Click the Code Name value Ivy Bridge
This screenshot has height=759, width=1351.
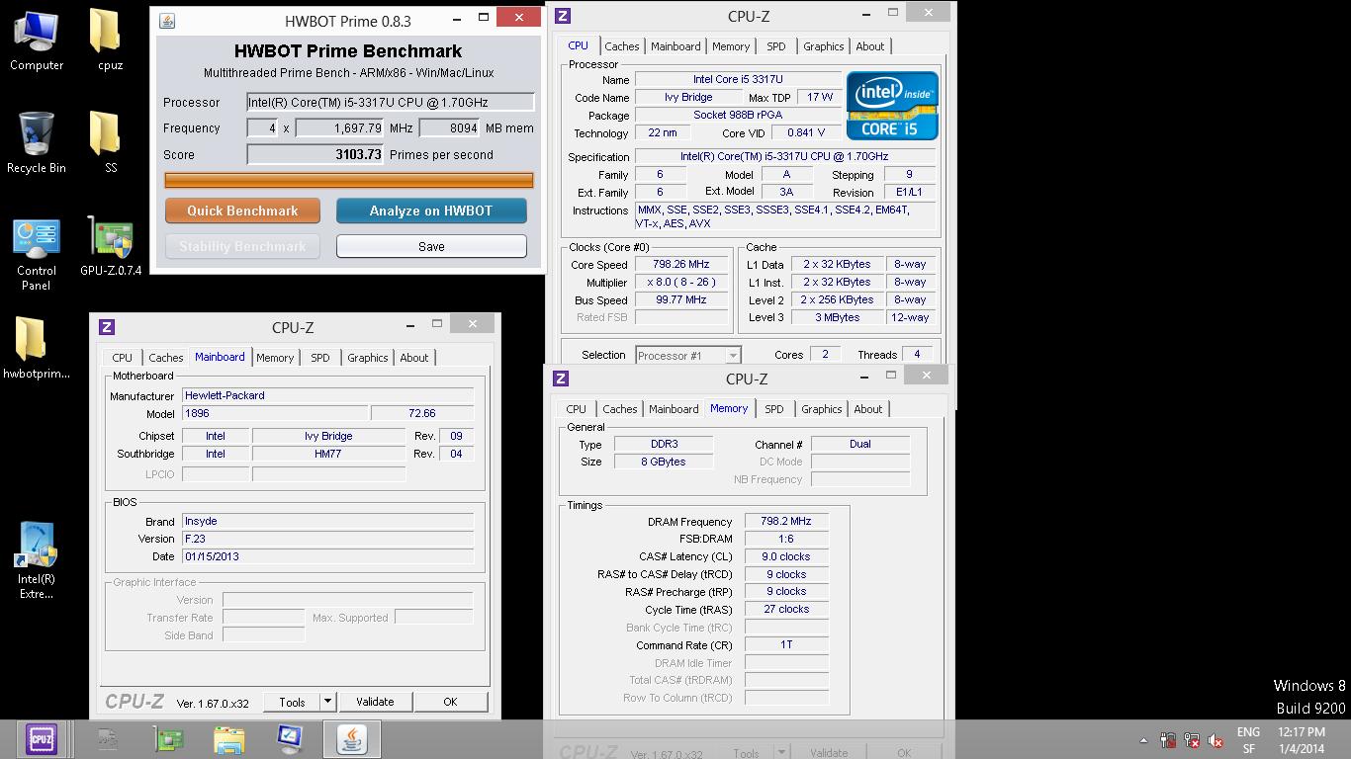(x=688, y=97)
